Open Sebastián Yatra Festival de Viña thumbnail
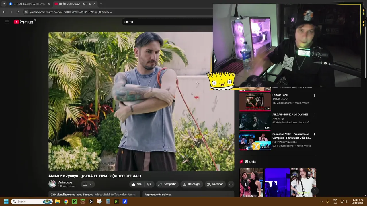This screenshot has width=367, height=206. [x=255, y=141]
